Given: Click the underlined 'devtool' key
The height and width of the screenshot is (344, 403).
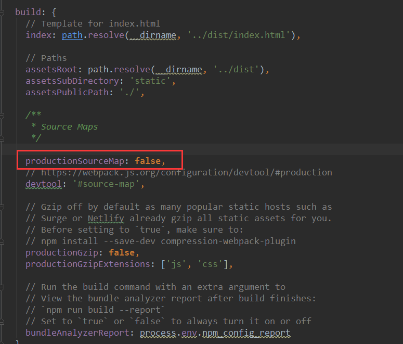Looking at the screenshot, I should (44, 184).
